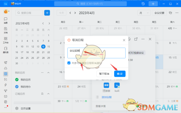This screenshot has width=181, height=113.
Task: Select day 8 in mini calendar
Action: [x=49, y=41]
